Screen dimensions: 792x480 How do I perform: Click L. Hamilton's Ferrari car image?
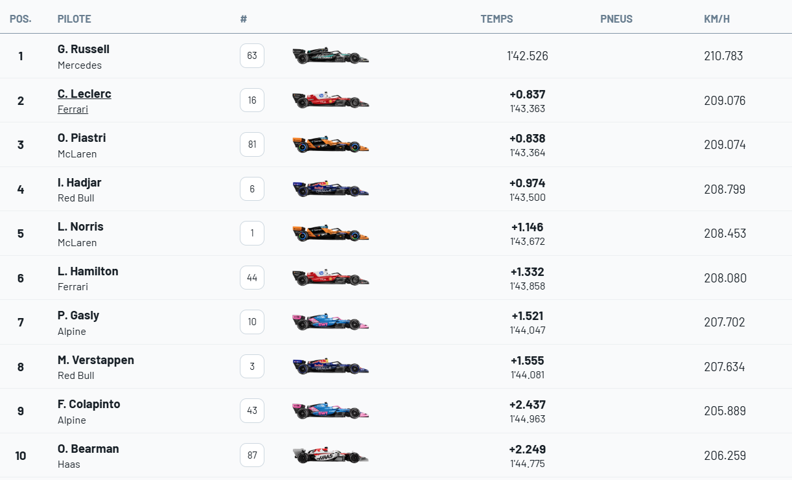[331, 278]
